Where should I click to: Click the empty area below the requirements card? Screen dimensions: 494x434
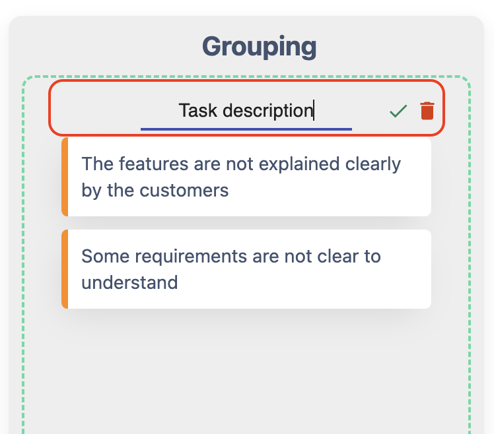pyautogui.click(x=246, y=369)
